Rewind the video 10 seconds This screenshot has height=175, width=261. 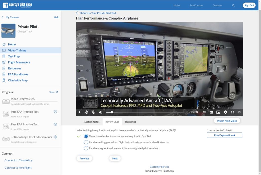pos(86,112)
